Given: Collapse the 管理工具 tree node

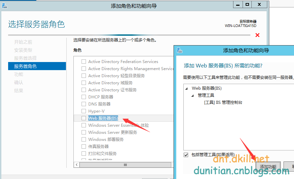Looking at the screenshot, I should click(193, 96).
